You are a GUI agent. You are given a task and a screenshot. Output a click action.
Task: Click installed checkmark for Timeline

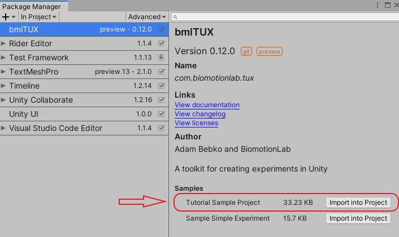pyautogui.click(x=161, y=86)
